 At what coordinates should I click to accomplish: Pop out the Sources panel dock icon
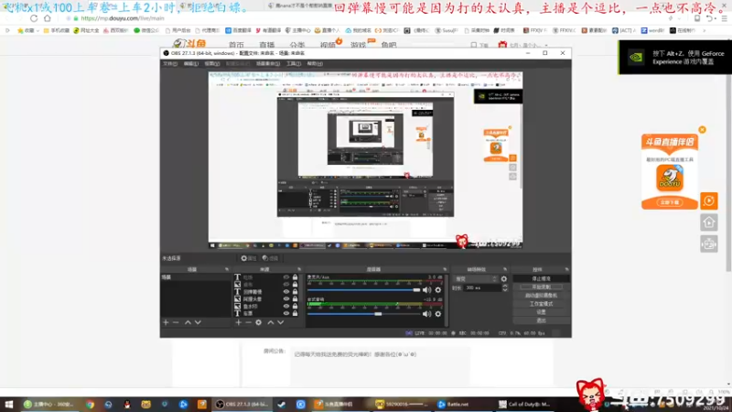pos(299,269)
